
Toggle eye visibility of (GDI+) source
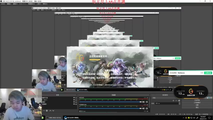74,100
